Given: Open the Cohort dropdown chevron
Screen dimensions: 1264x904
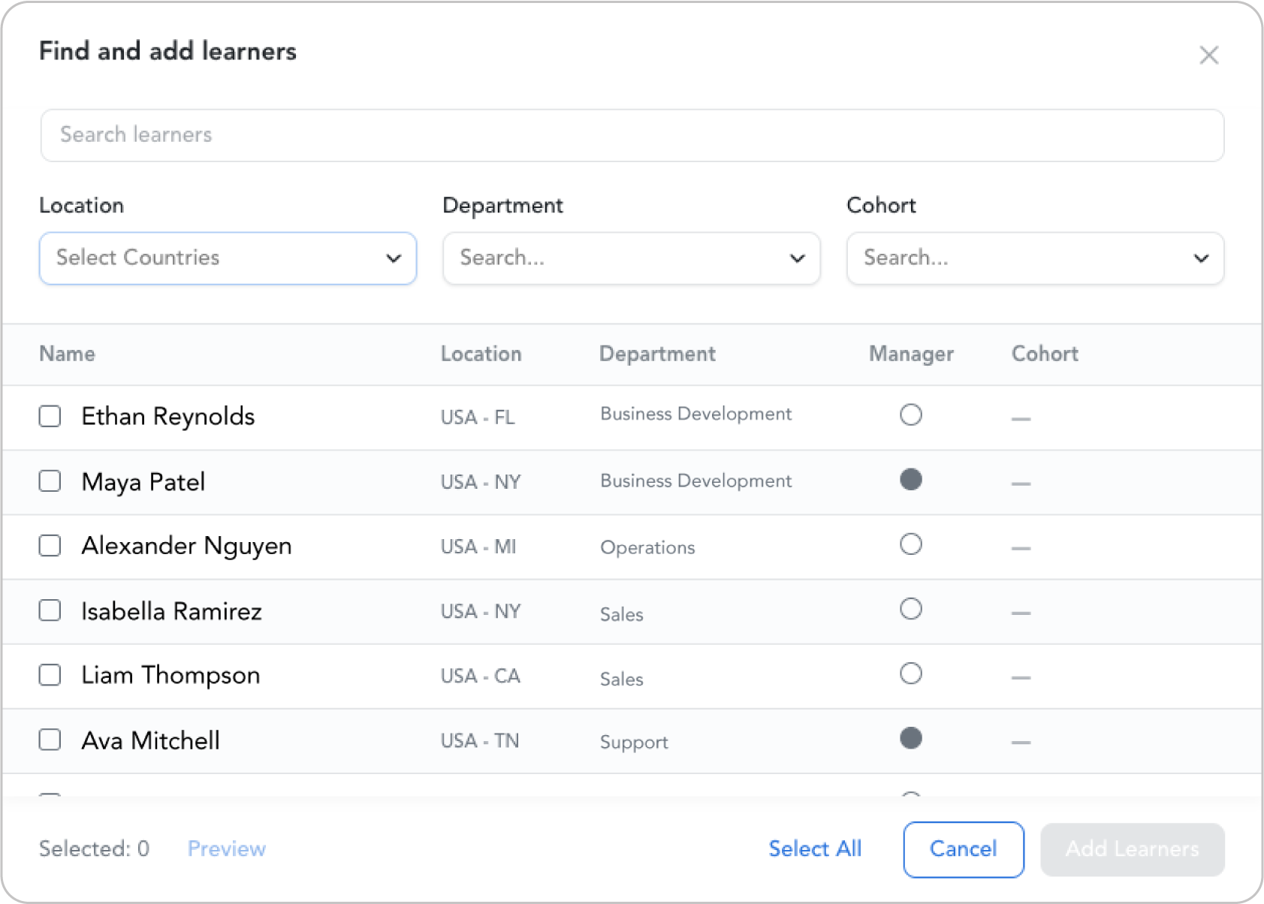Looking at the screenshot, I should (x=1201, y=258).
